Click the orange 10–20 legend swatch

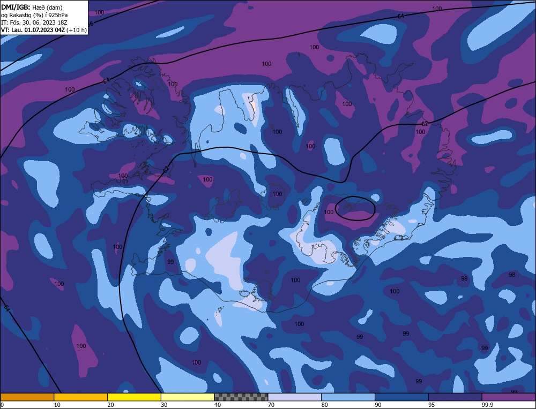click(81, 397)
